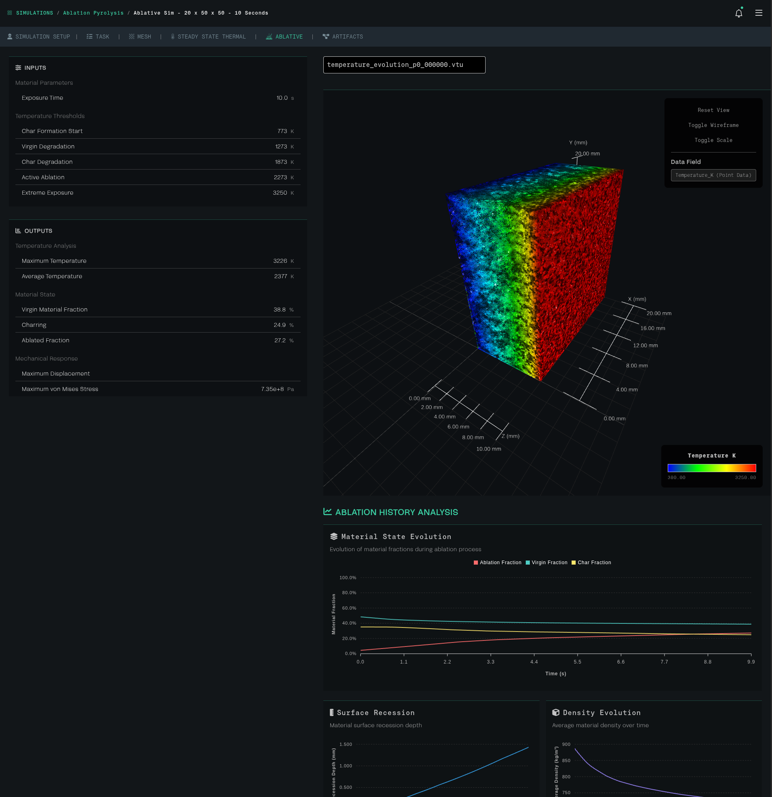This screenshot has width=772, height=797.
Task: Open the Mesh grid icon
Action: tap(131, 37)
